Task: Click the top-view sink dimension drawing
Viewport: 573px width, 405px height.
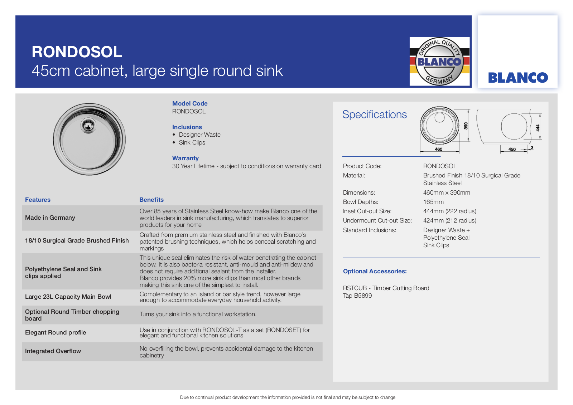Action: click(x=444, y=130)
